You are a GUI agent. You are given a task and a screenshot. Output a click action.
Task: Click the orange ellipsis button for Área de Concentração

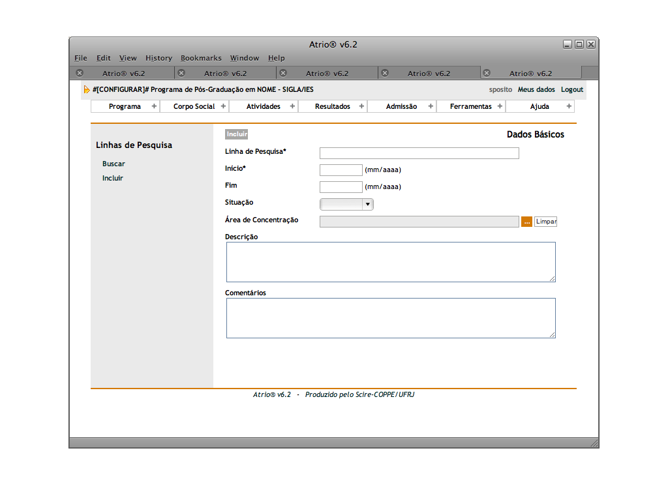526,222
